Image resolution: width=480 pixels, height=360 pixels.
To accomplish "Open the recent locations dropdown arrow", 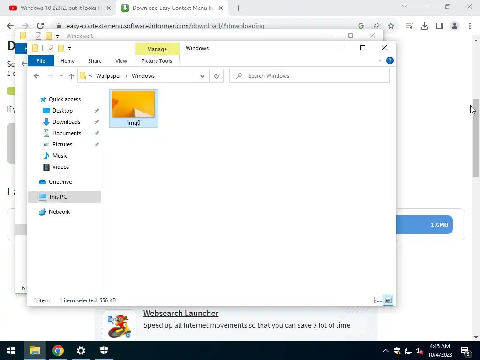I will pyautogui.click(x=61, y=76).
